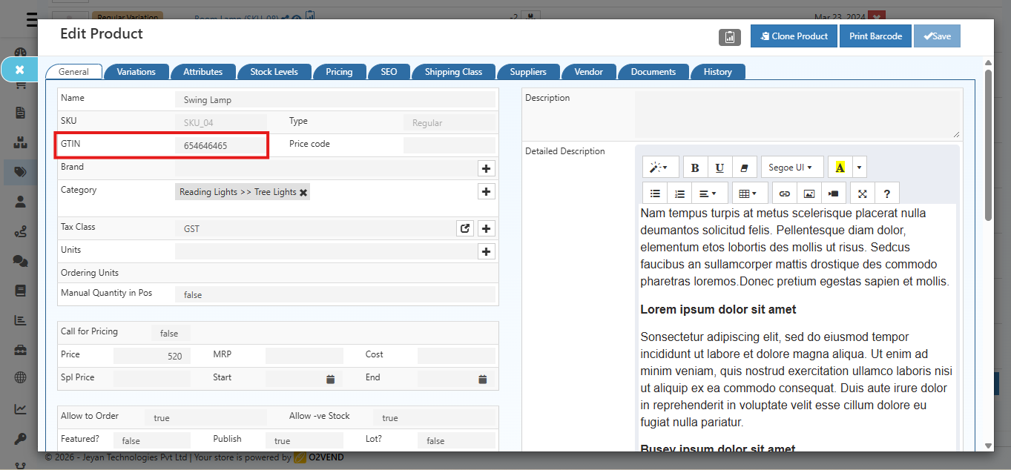Expand the magic wand style dropdown
Viewport: 1011px width, 470px height.
659,168
